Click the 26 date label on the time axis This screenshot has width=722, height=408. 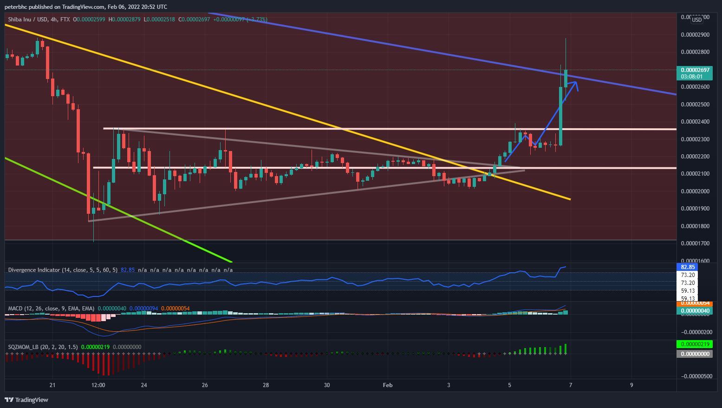click(205, 385)
